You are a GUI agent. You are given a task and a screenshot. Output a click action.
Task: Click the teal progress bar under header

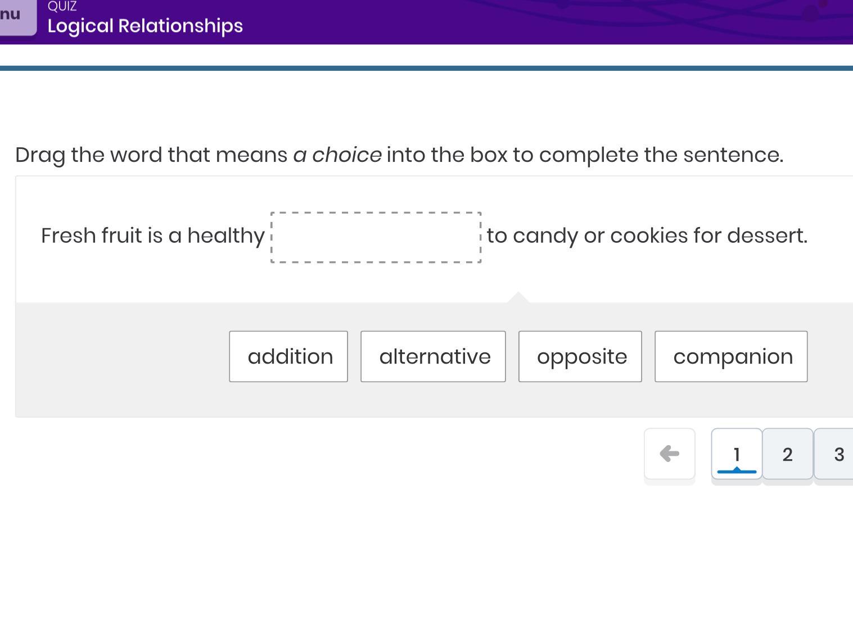click(x=426, y=68)
